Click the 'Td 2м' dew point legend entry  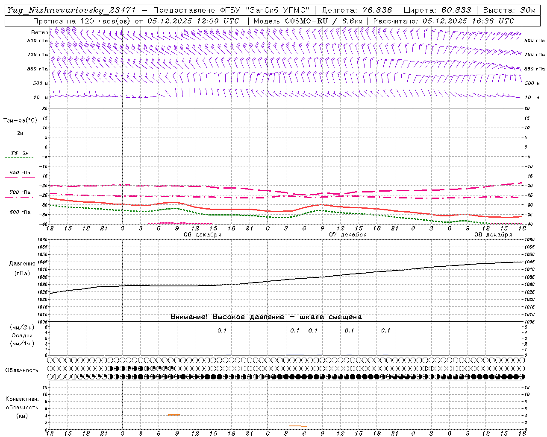20,153
